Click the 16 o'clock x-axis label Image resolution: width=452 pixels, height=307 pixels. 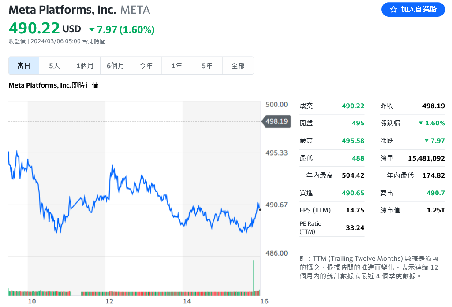(x=264, y=301)
